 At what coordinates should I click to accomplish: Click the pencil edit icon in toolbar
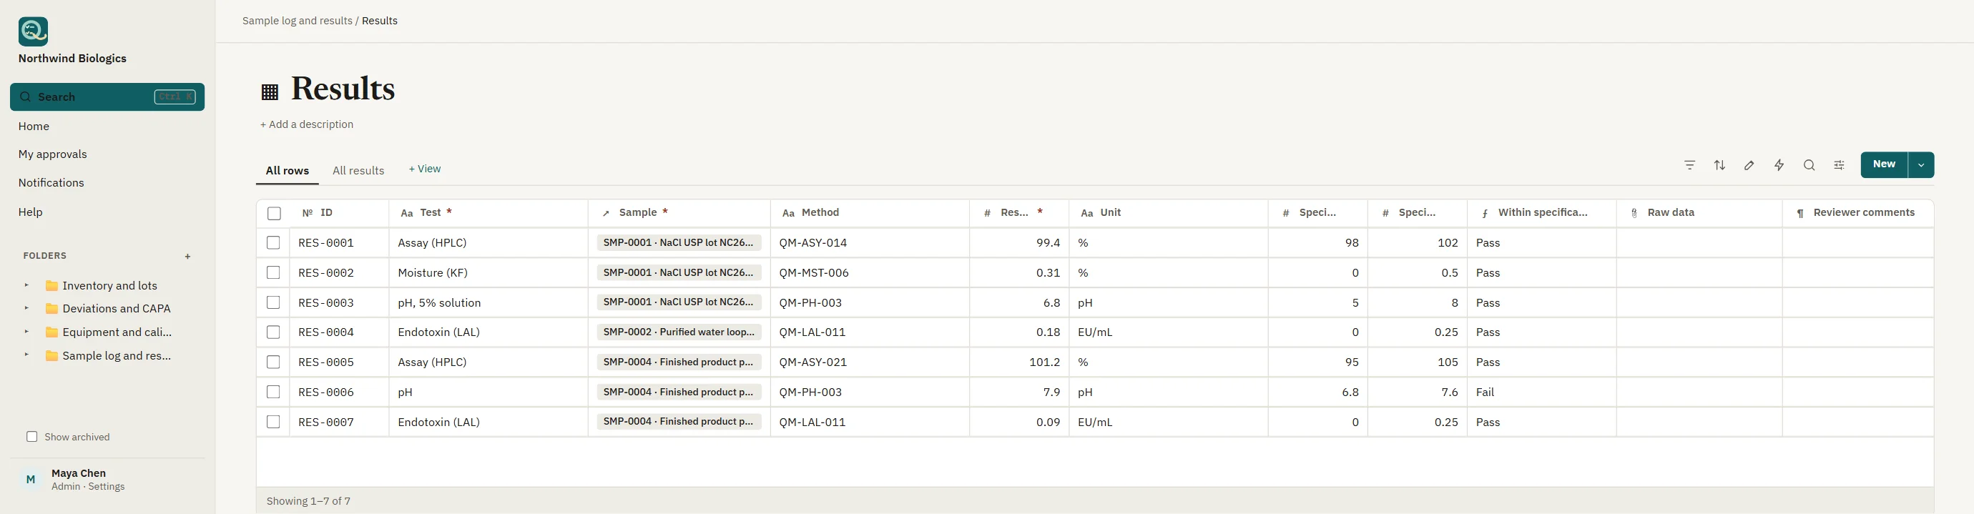click(x=1749, y=164)
